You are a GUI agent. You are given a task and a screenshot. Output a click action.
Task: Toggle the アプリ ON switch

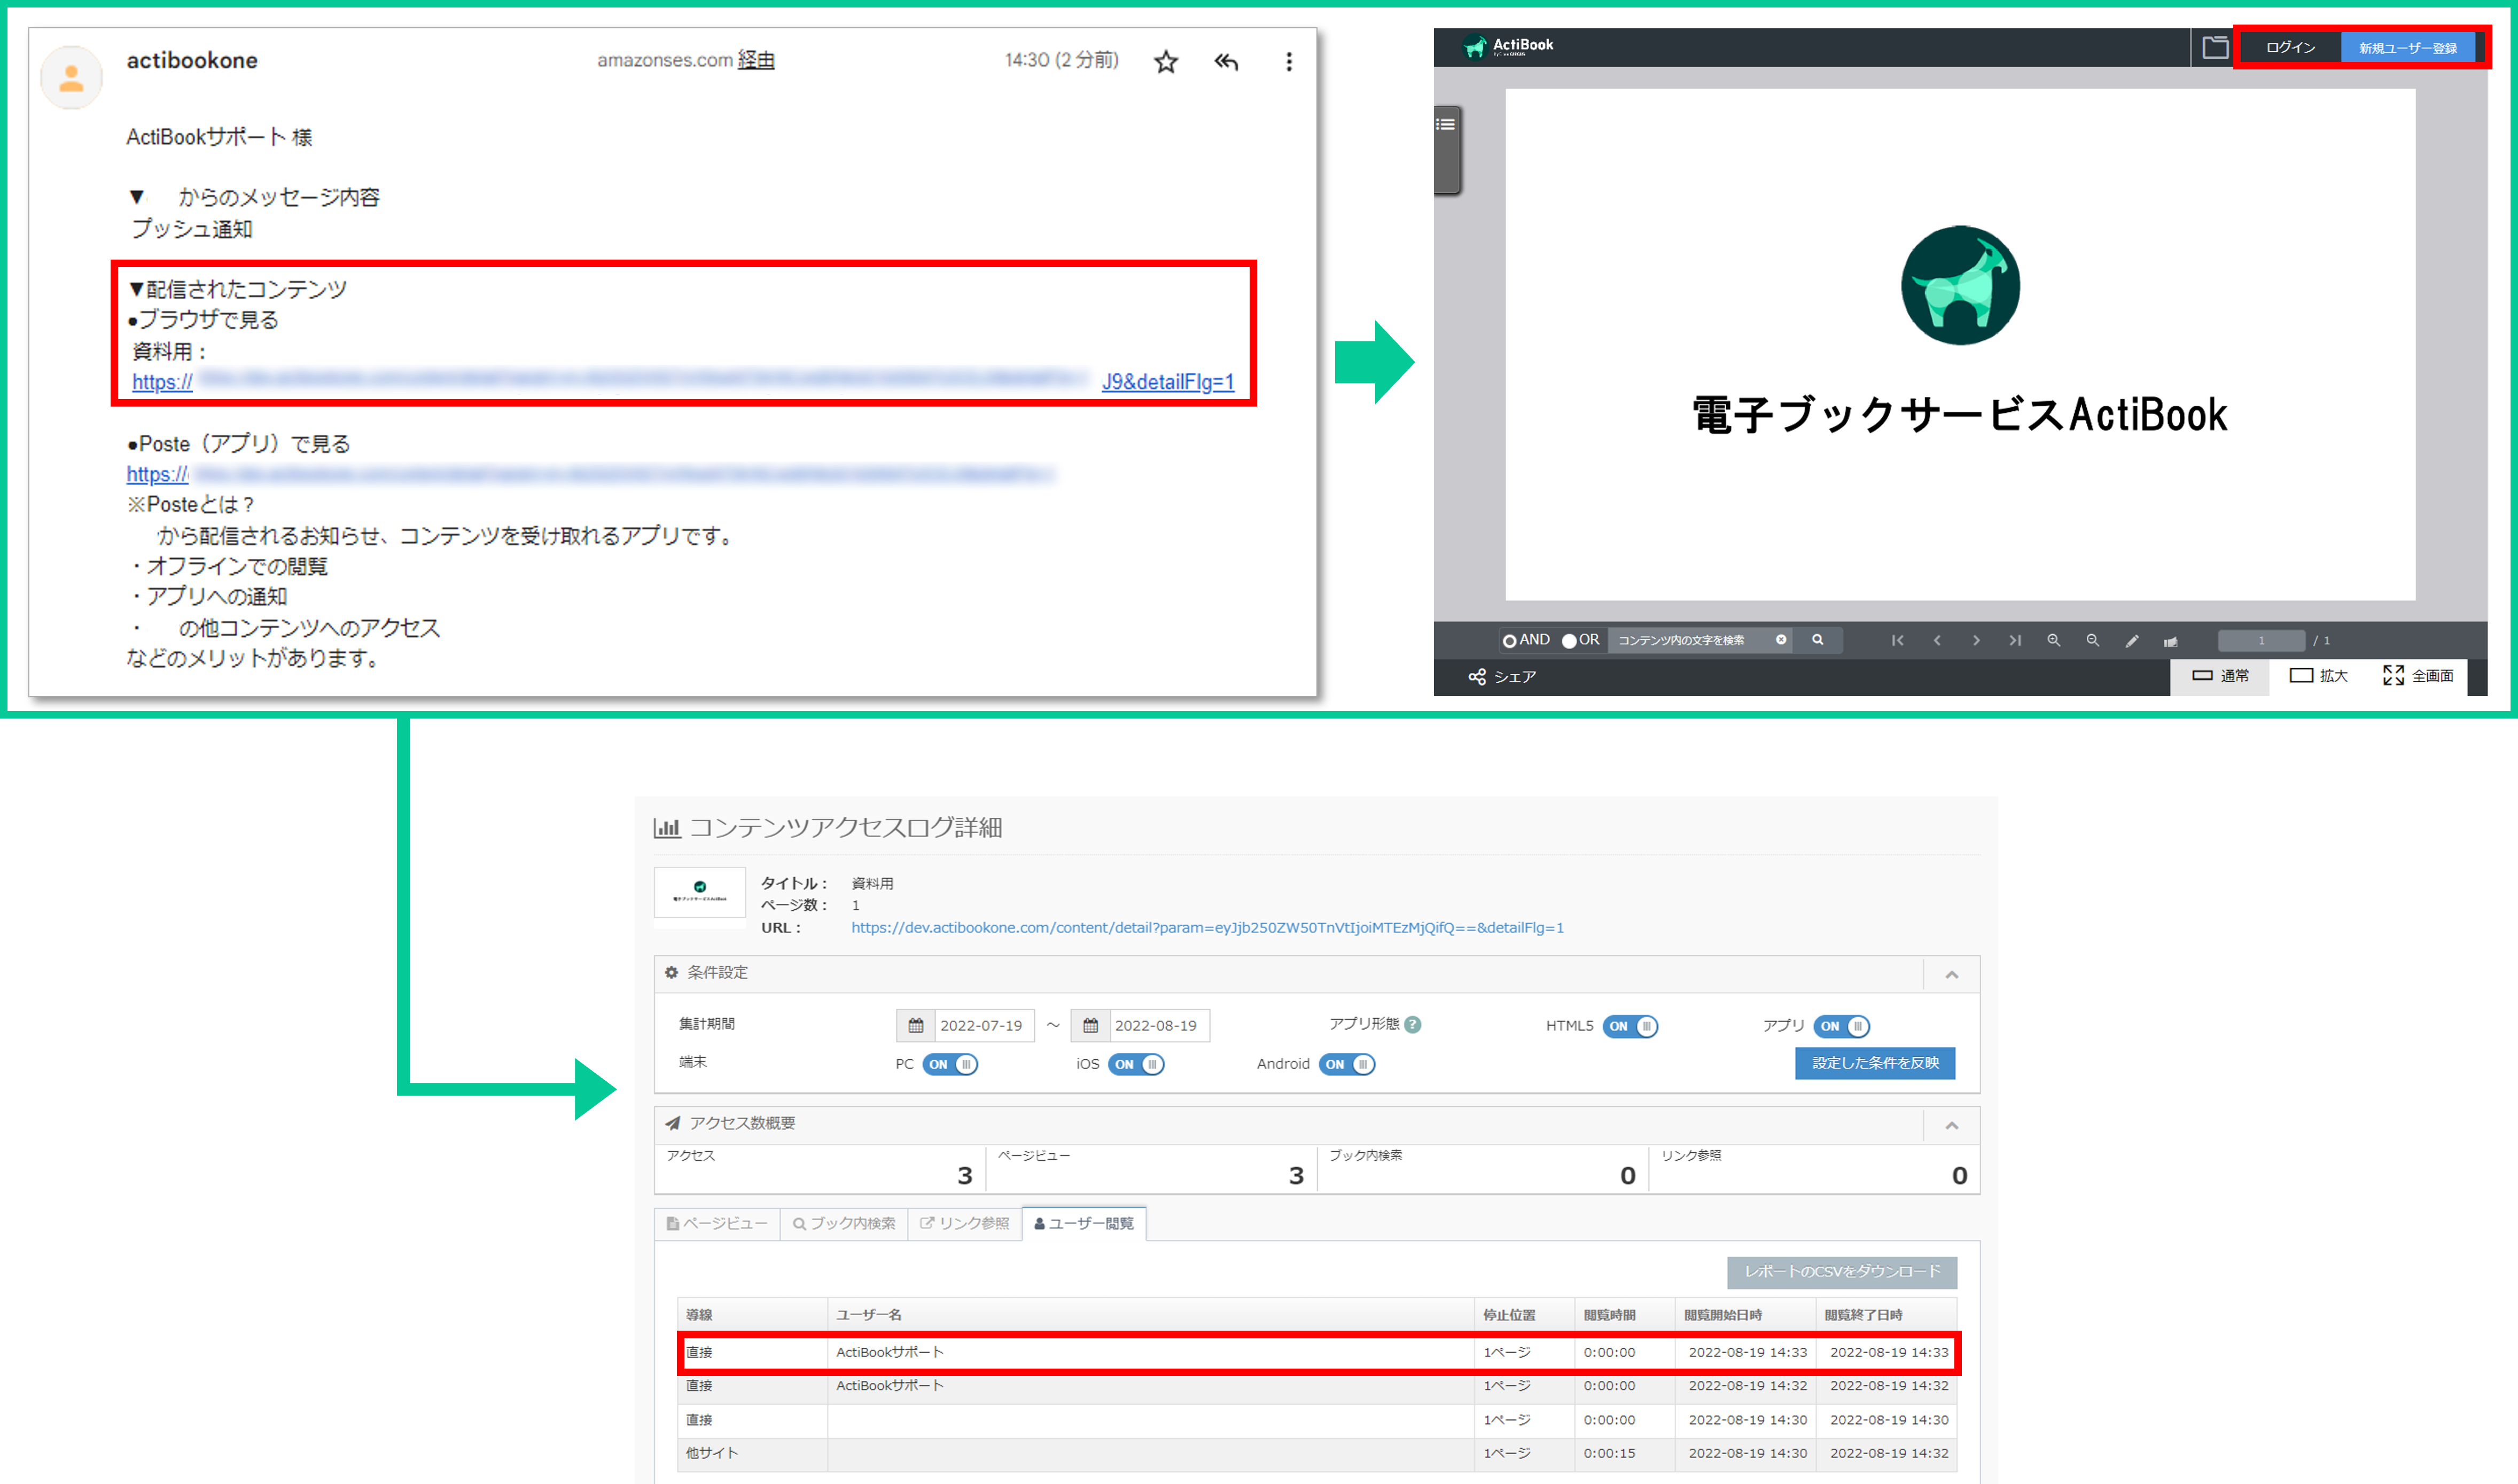point(1841,1026)
